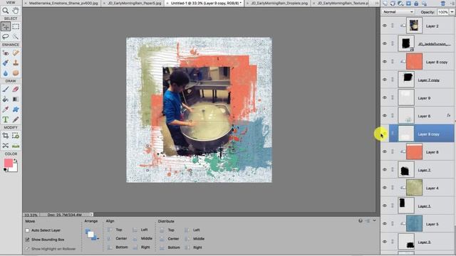This screenshot has width=456, height=256.
Task: Select the Red Eye Removal tool
Action: pos(5,53)
